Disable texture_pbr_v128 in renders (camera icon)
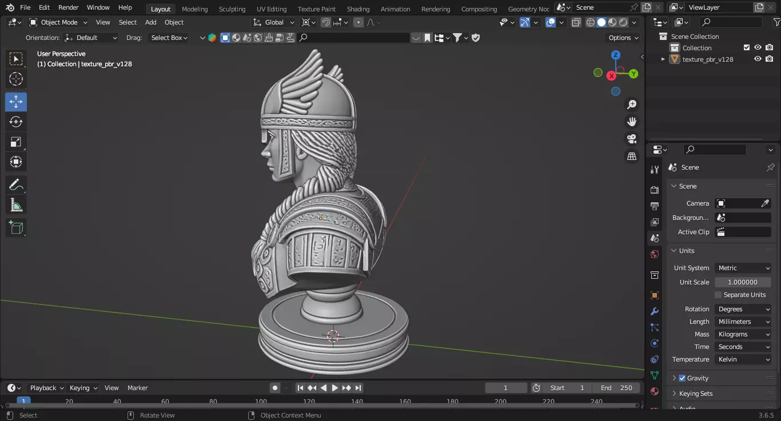This screenshot has height=421, width=781. [770, 59]
